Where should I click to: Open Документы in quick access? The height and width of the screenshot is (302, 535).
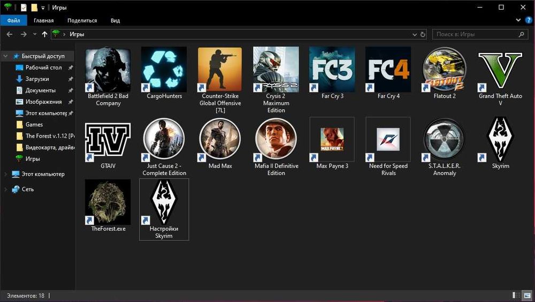(40, 90)
